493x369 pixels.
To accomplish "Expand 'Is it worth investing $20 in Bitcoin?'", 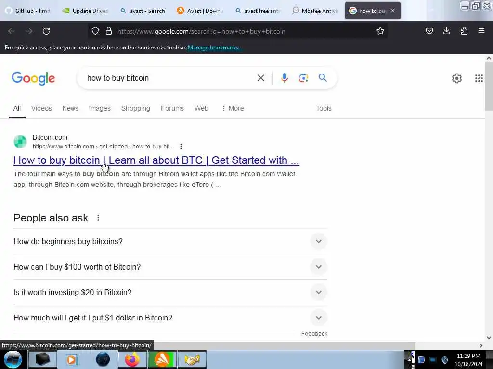I will (x=170, y=292).
